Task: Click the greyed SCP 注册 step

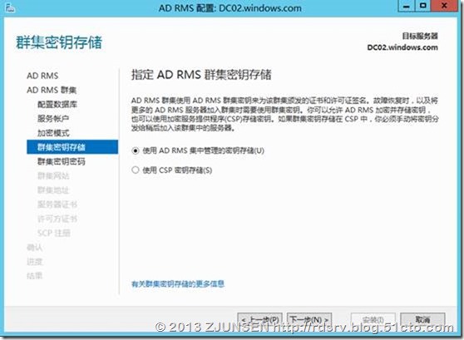Action: coord(54,233)
